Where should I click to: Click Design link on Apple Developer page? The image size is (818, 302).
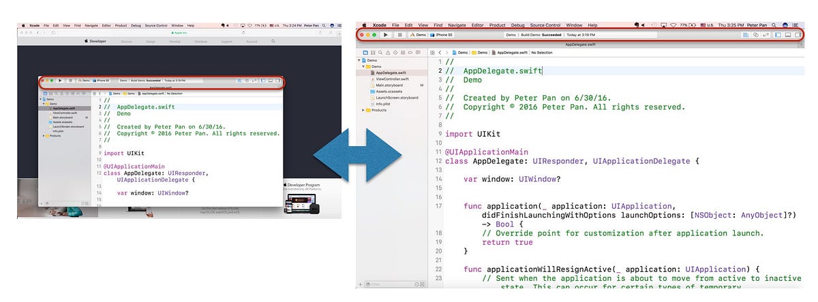[x=151, y=41]
